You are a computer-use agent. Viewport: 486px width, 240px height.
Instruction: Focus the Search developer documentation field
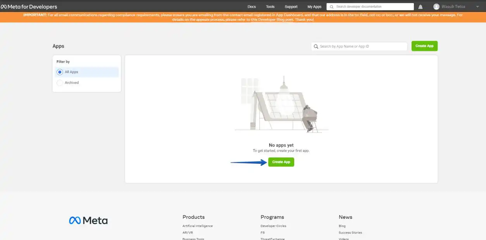(370, 7)
